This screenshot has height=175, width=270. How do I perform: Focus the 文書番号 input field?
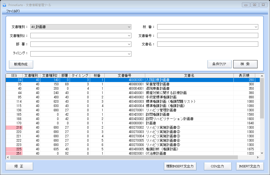tap(208, 35)
